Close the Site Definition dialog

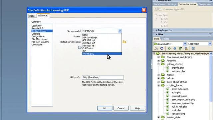coord(144,10)
